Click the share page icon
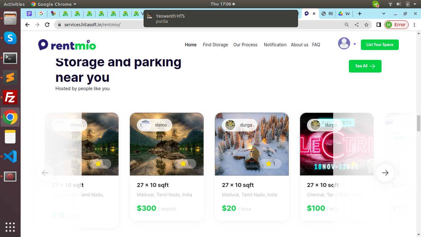 click(357, 25)
